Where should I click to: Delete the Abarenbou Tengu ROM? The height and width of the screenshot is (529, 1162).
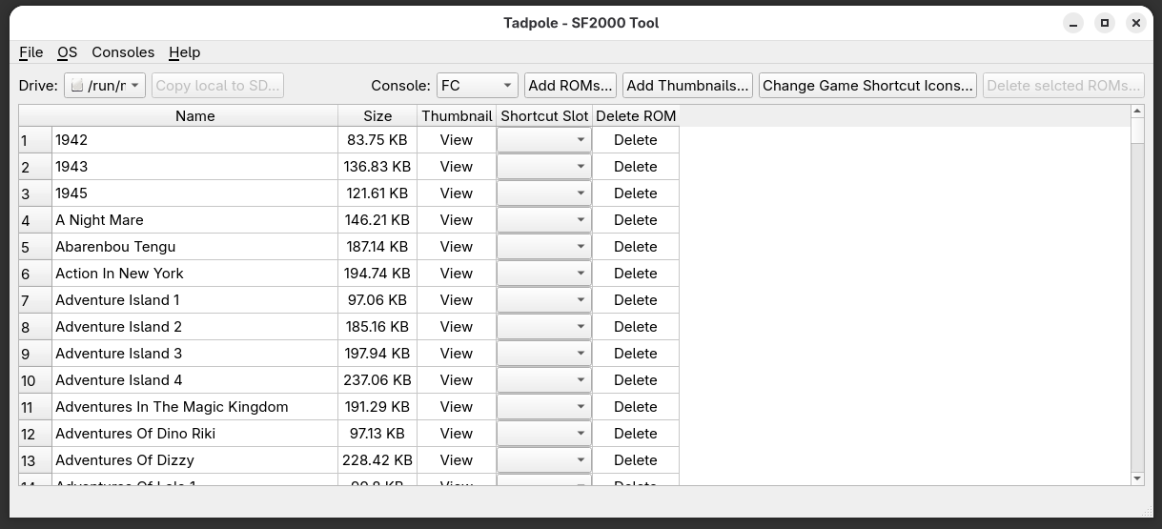point(635,247)
